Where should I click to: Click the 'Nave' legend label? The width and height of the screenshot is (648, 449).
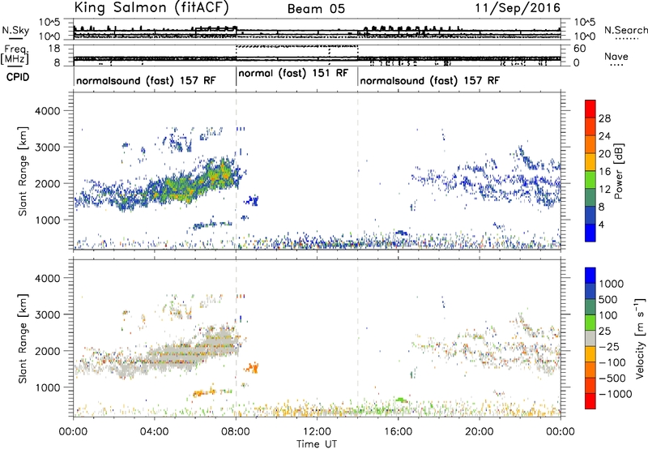coord(616,57)
